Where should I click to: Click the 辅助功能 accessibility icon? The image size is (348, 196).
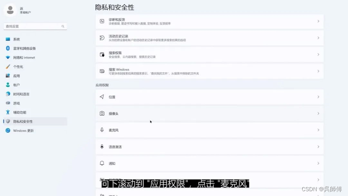(8, 112)
